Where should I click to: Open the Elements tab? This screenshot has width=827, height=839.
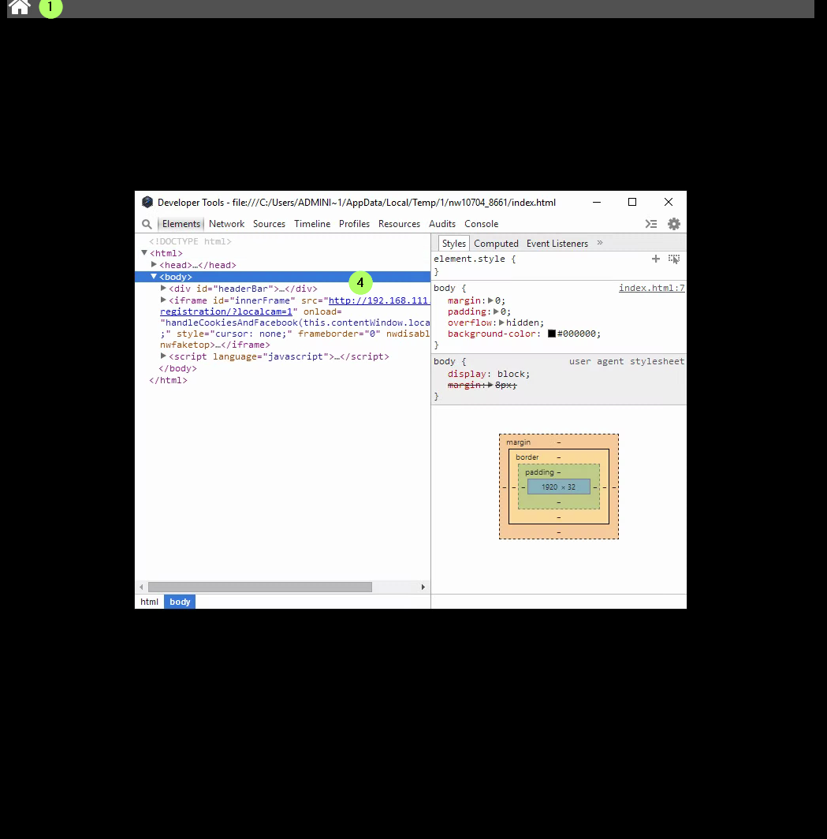click(x=181, y=224)
